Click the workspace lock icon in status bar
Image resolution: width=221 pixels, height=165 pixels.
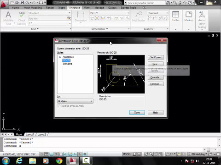click(x=210, y=154)
